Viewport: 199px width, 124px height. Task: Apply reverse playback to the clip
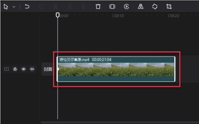pyautogui.click(x=126, y=6)
